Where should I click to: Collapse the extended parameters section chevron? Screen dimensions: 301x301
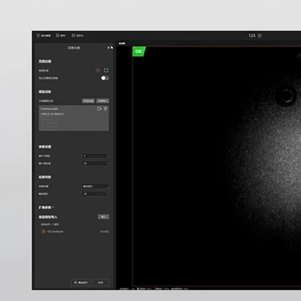point(53,207)
